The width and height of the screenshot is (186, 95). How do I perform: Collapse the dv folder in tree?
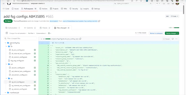pyautogui.click(x=6, y=46)
